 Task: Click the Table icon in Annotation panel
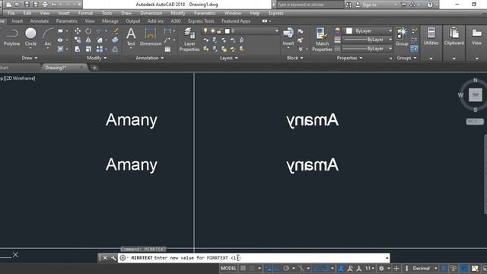point(167,49)
